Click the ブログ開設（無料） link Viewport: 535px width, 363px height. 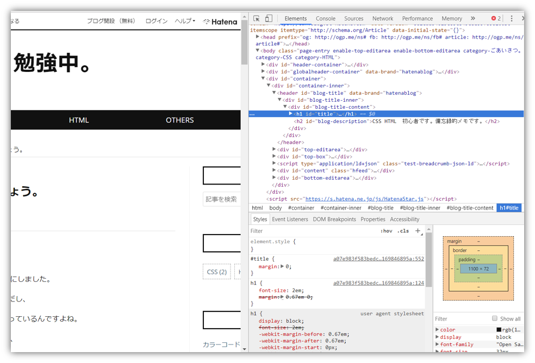tap(111, 21)
